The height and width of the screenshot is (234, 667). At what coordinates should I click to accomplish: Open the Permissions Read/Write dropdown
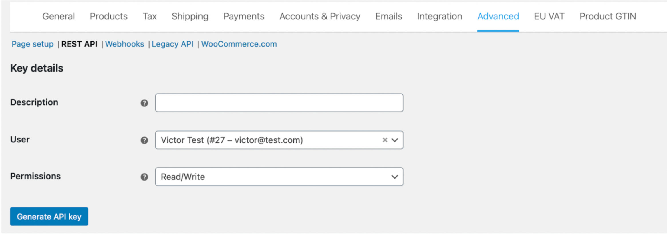279,177
